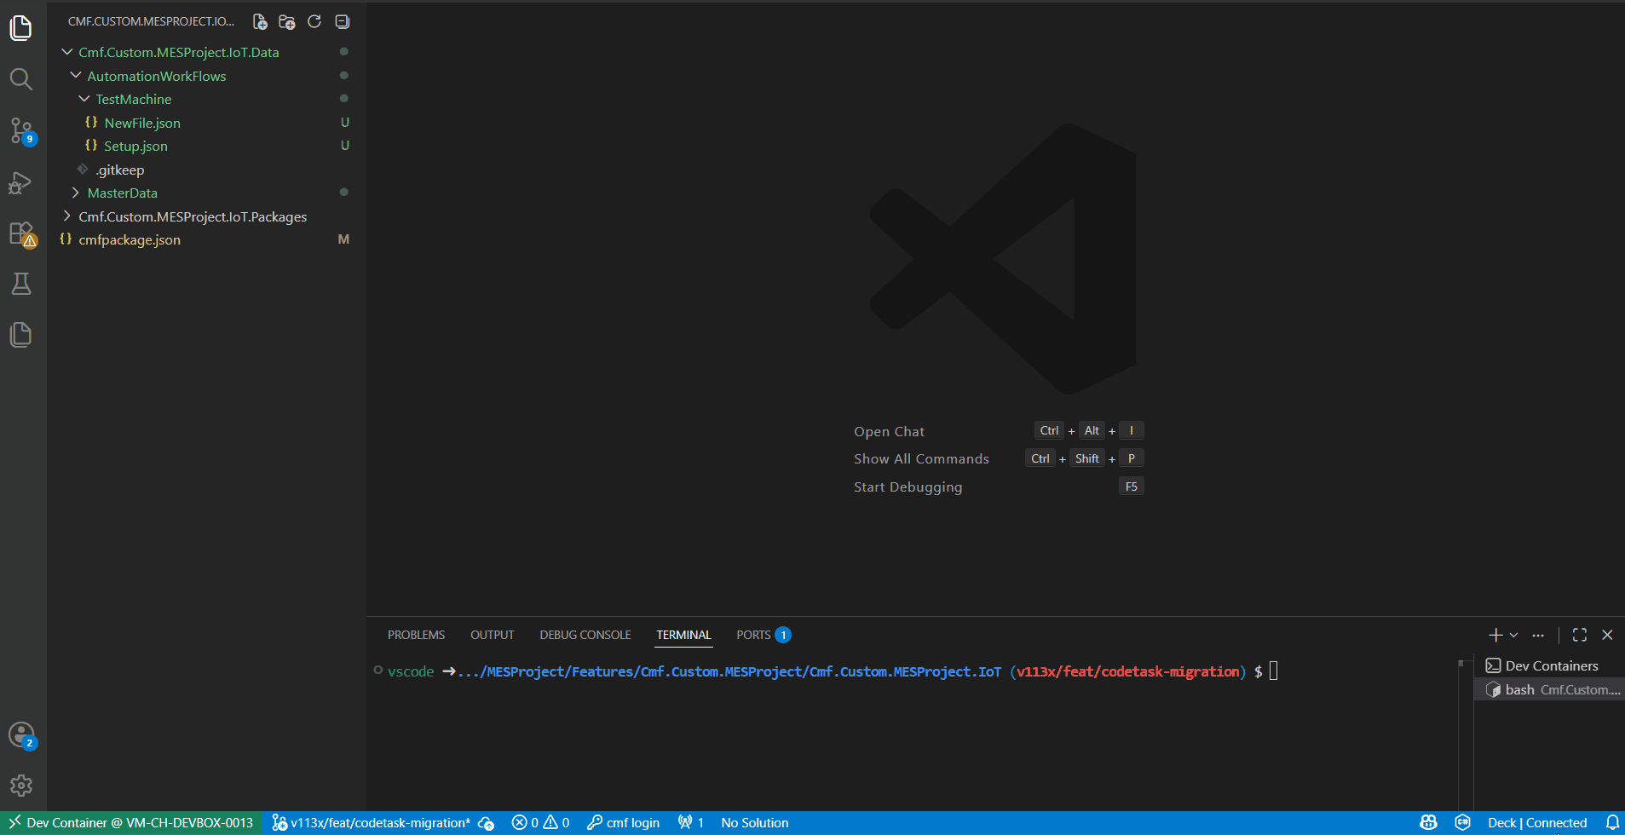1625x835 pixels.
Task: Click No Solution in status bar
Action: 755,823
